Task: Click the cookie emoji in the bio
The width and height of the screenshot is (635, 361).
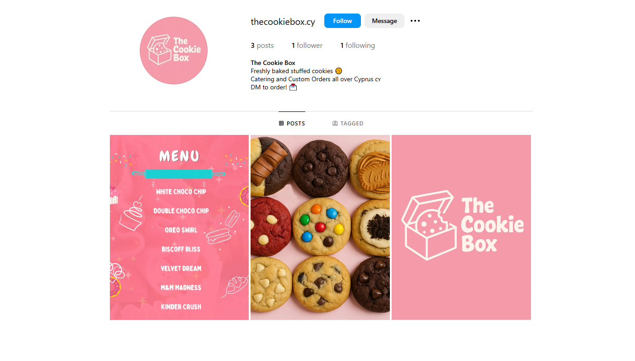Action: [339, 71]
